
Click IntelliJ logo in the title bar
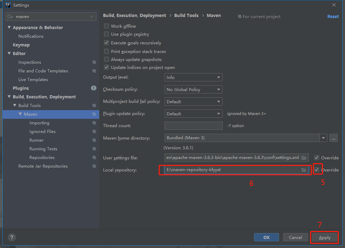[8, 5]
